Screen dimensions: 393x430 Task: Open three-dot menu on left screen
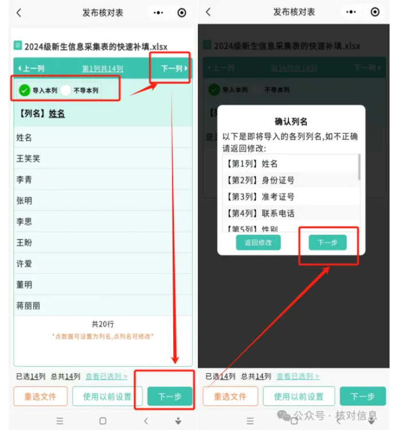click(x=158, y=13)
